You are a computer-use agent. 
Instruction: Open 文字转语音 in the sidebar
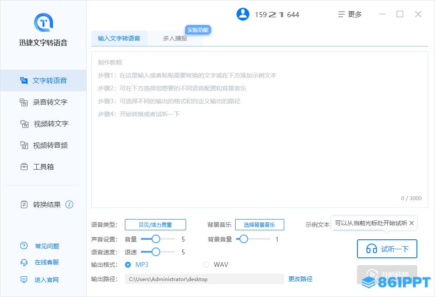pyautogui.click(x=43, y=80)
